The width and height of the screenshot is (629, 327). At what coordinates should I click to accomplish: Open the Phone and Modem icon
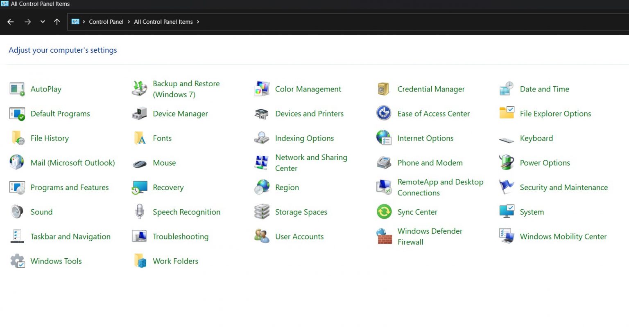(384, 163)
